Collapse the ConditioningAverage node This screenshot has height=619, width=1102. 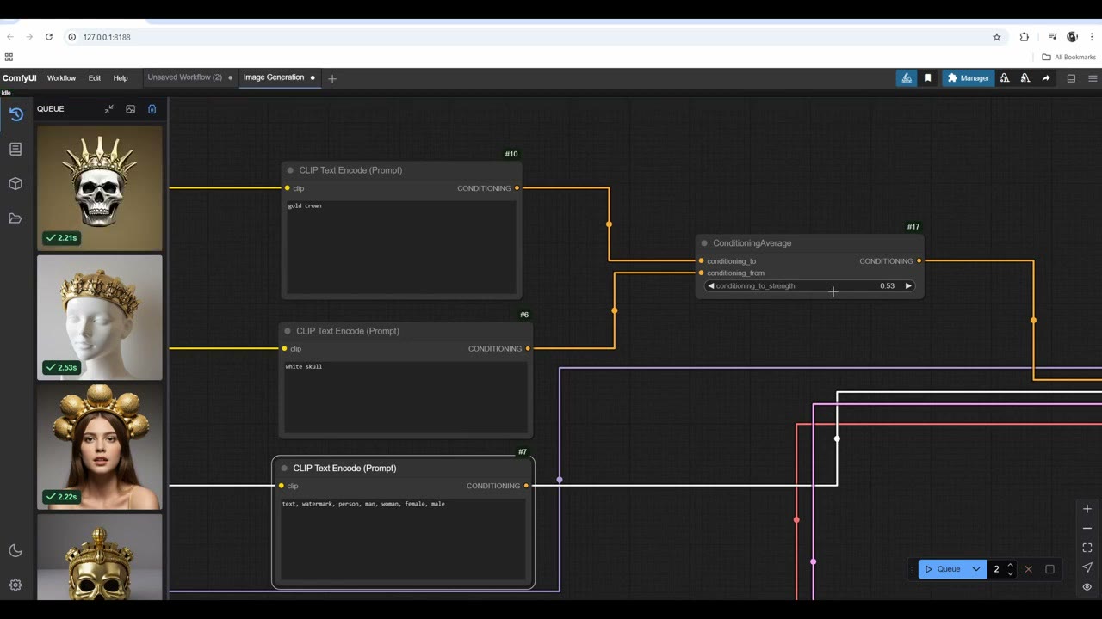point(704,243)
